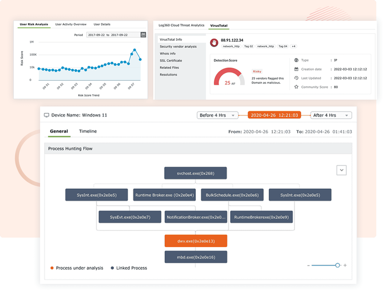This screenshot has width=384, height=291.
Task: Select the dwv.exe(0x2e0e13) process node
Action: point(196,241)
